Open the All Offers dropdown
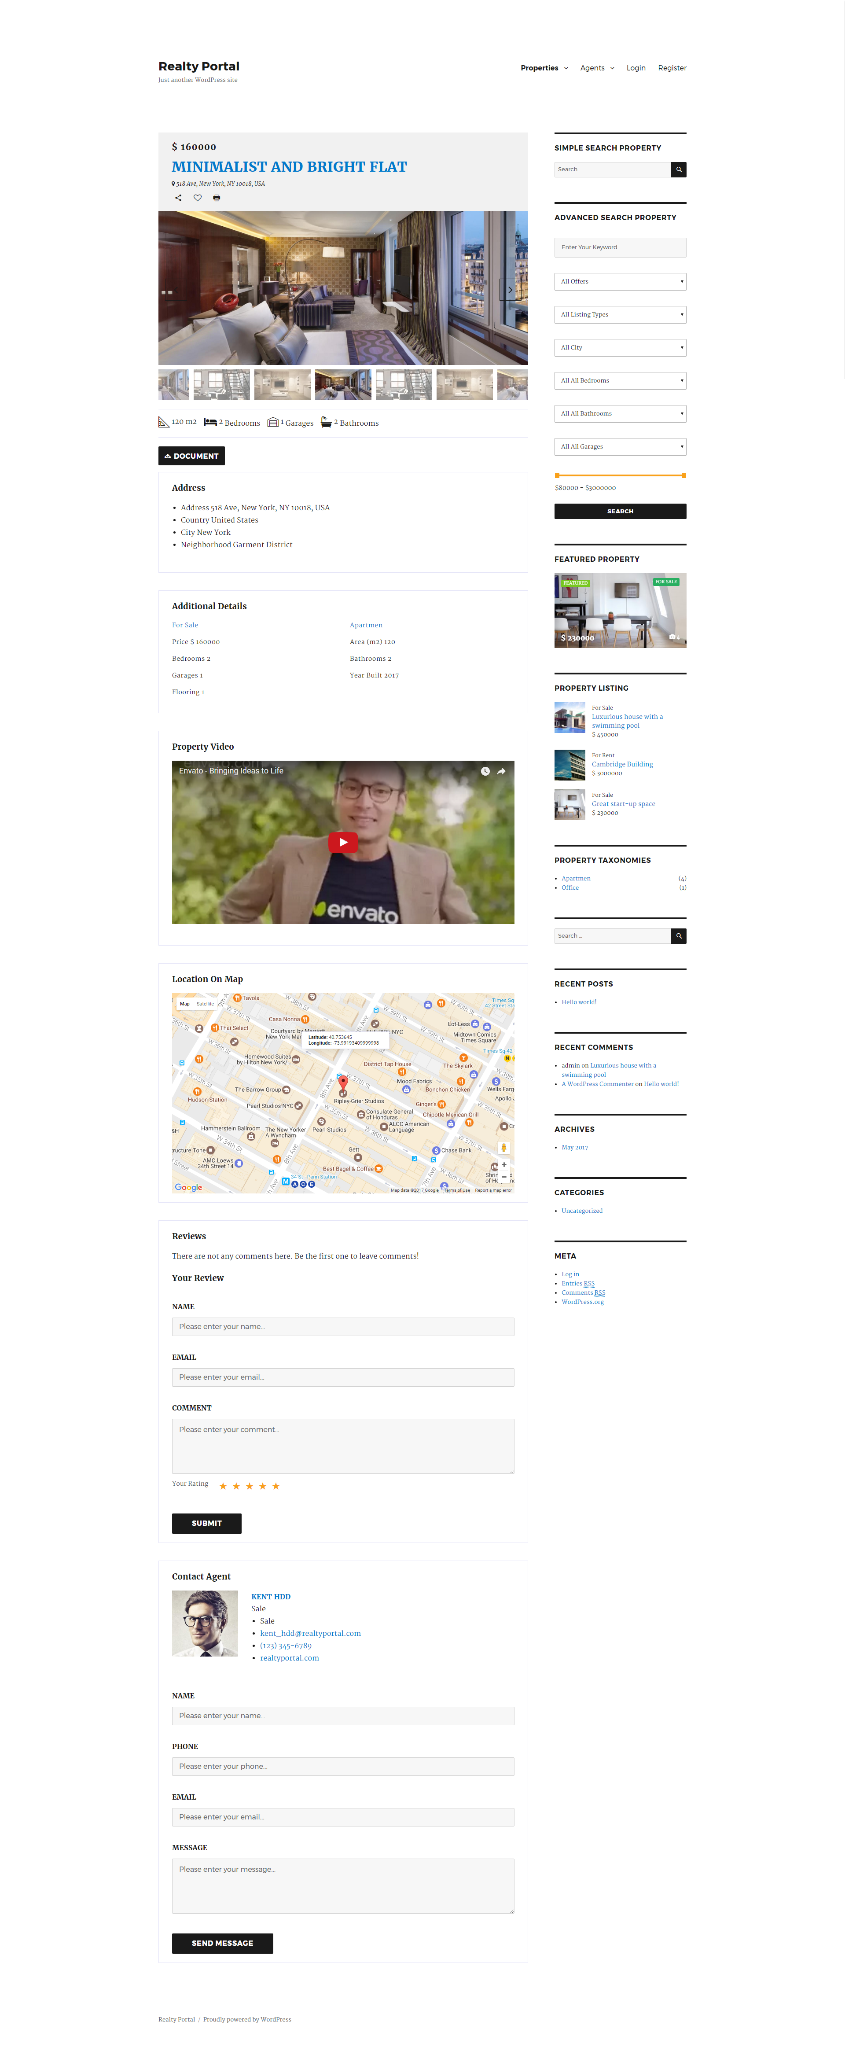 619,282
